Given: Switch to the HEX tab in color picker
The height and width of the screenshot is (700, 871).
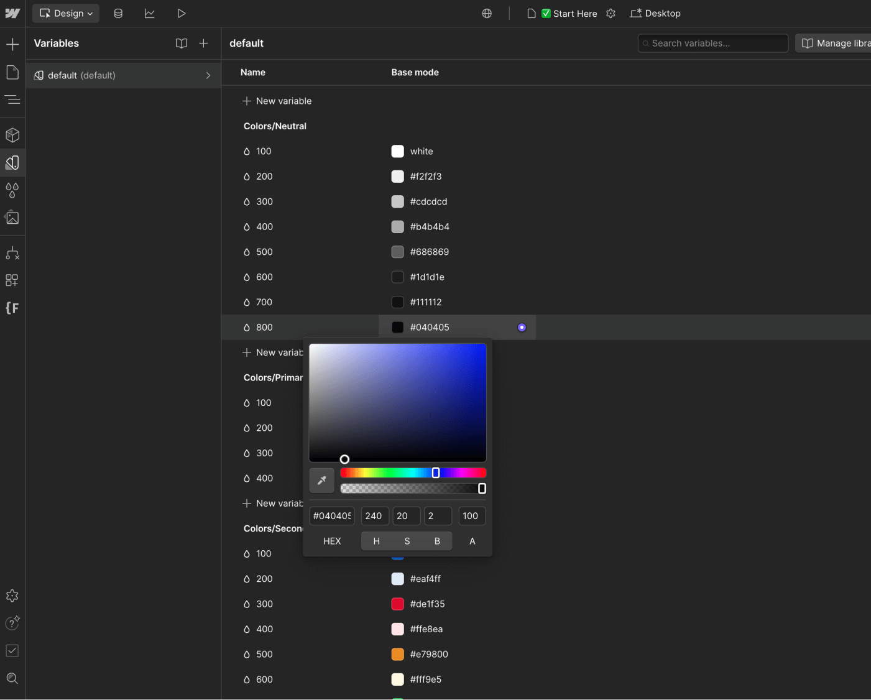Looking at the screenshot, I should point(332,541).
